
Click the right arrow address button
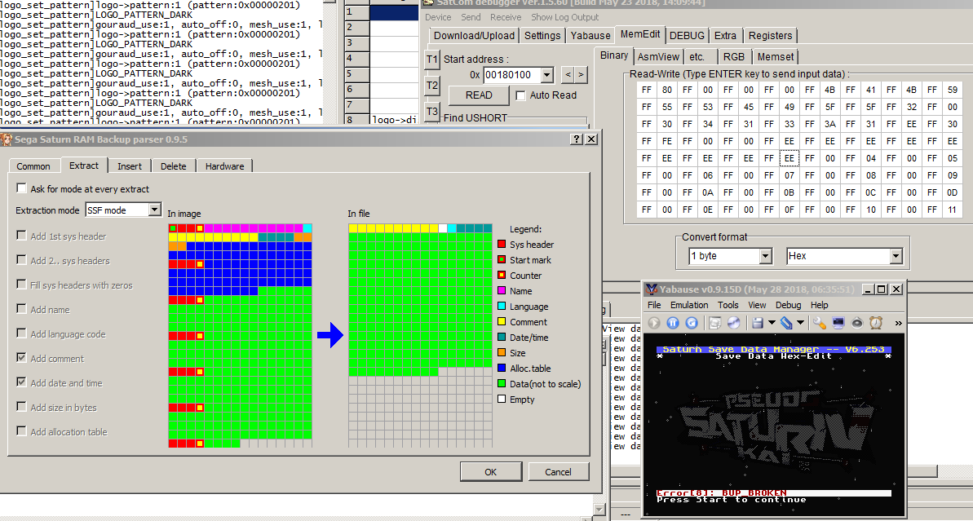(581, 75)
